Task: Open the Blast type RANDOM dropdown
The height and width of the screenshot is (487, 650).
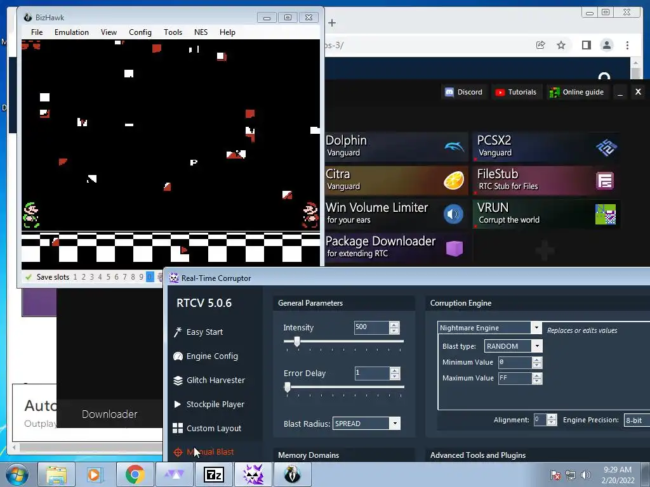Action: coord(513,346)
